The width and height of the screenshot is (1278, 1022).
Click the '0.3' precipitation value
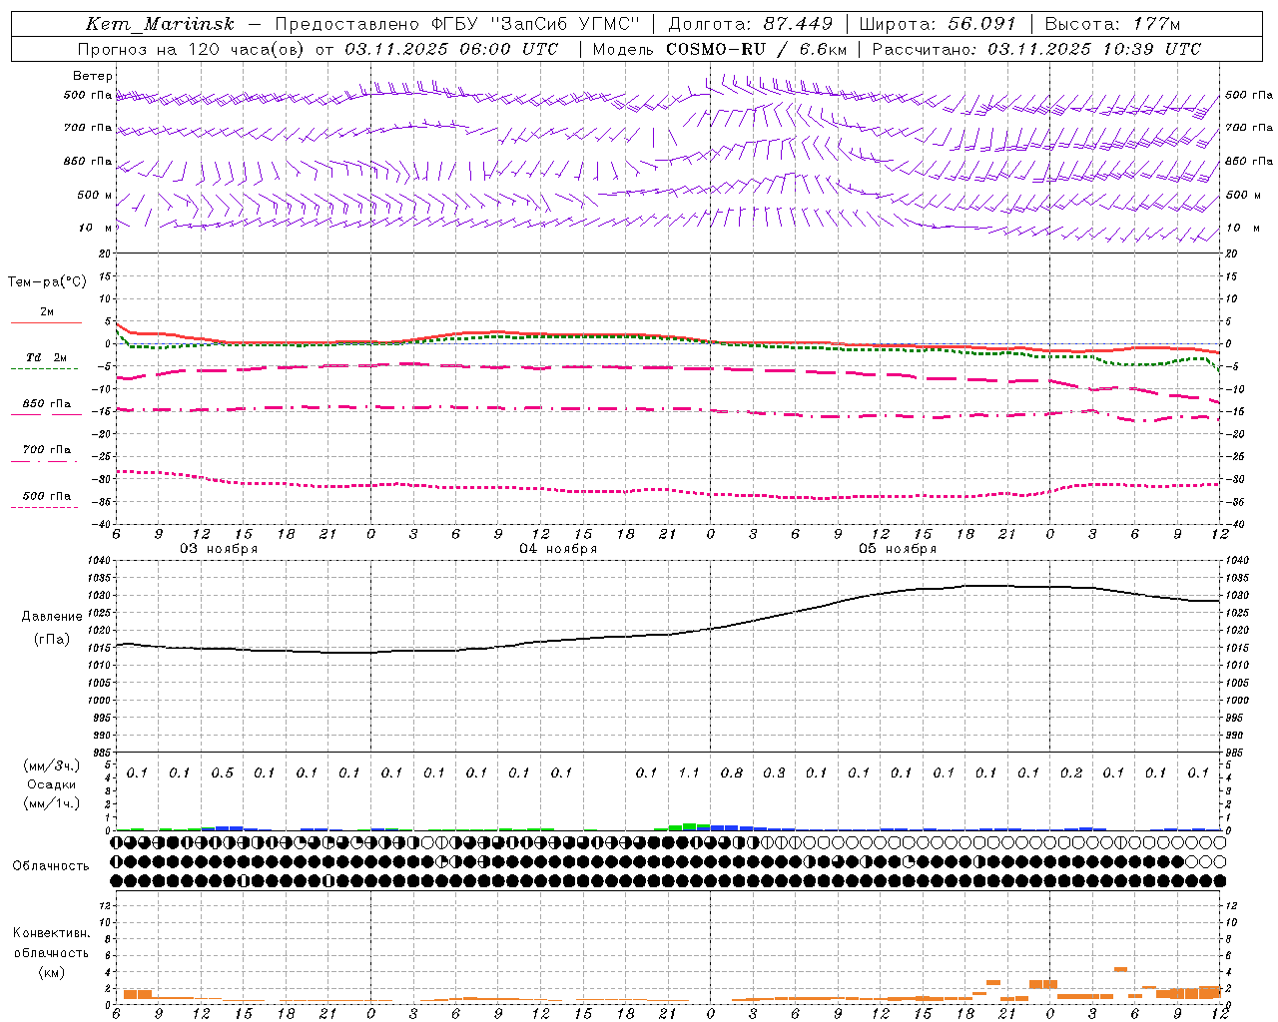tap(774, 773)
